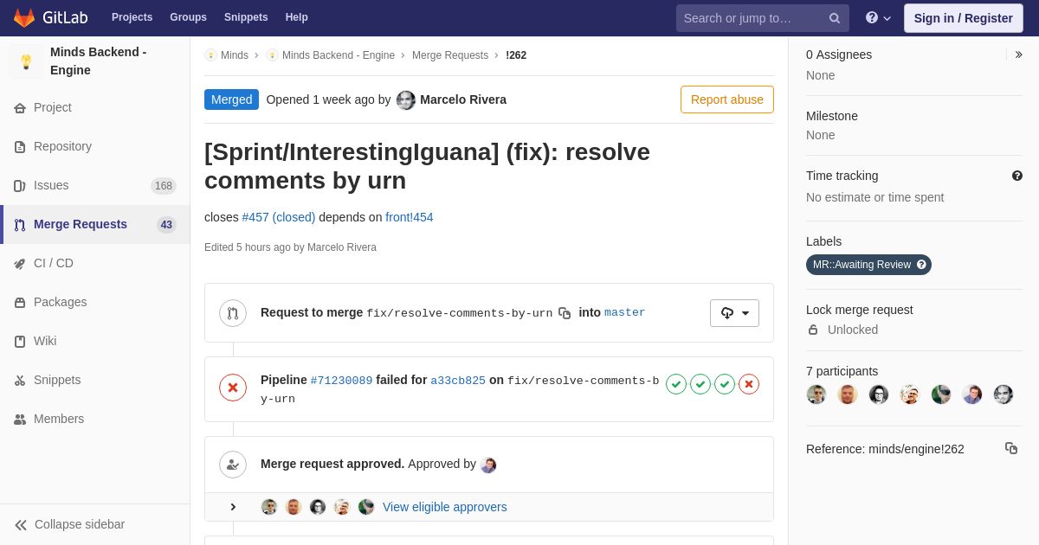This screenshot has height=545, width=1039.
Task: Click the Wiki book icon in sidebar
Action: [20, 342]
